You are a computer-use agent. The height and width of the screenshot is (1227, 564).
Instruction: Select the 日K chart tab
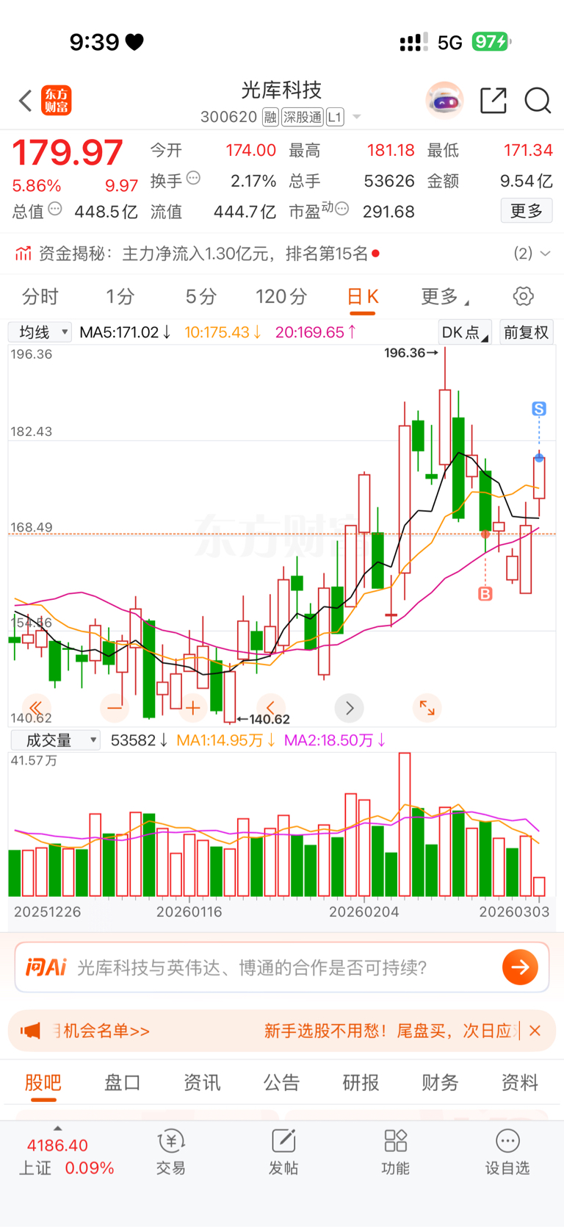363,296
